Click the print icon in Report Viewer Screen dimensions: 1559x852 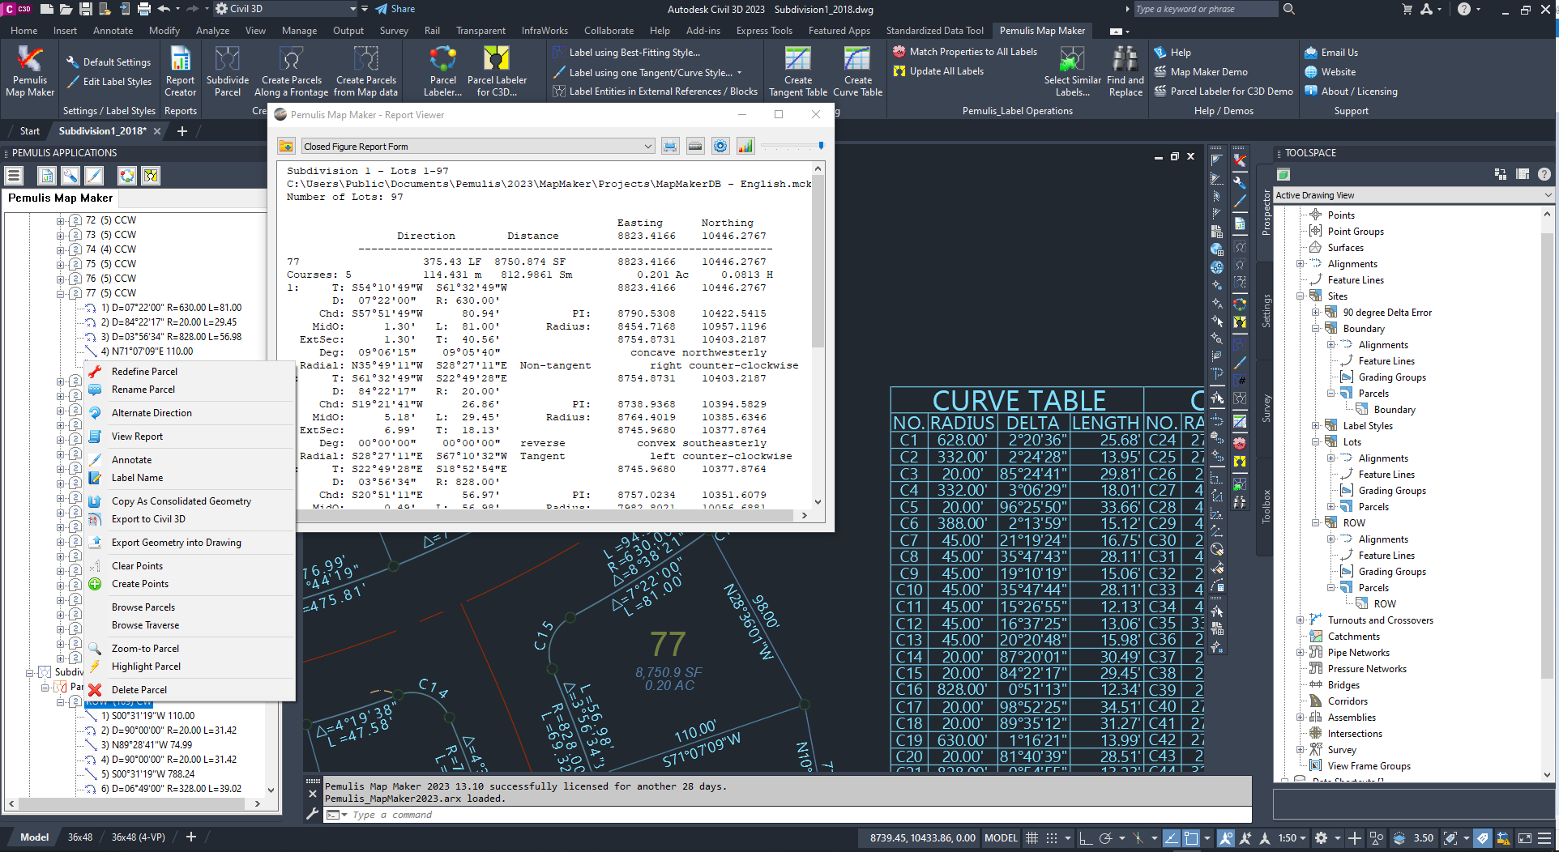click(670, 147)
